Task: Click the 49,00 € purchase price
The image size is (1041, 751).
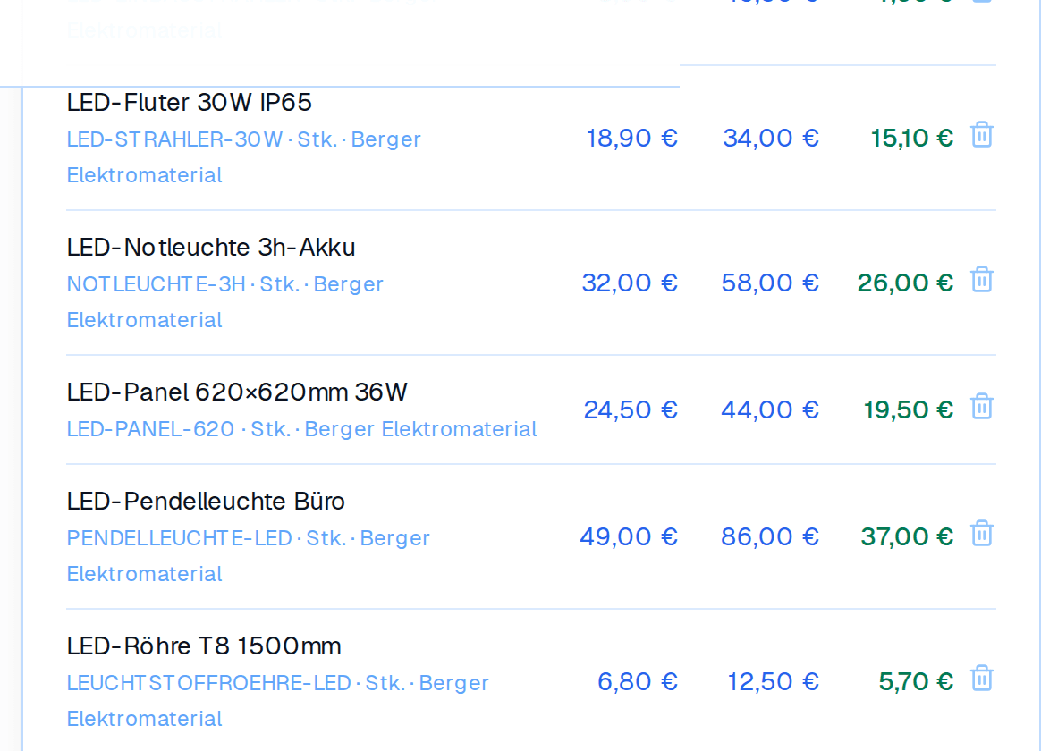Action: [630, 536]
